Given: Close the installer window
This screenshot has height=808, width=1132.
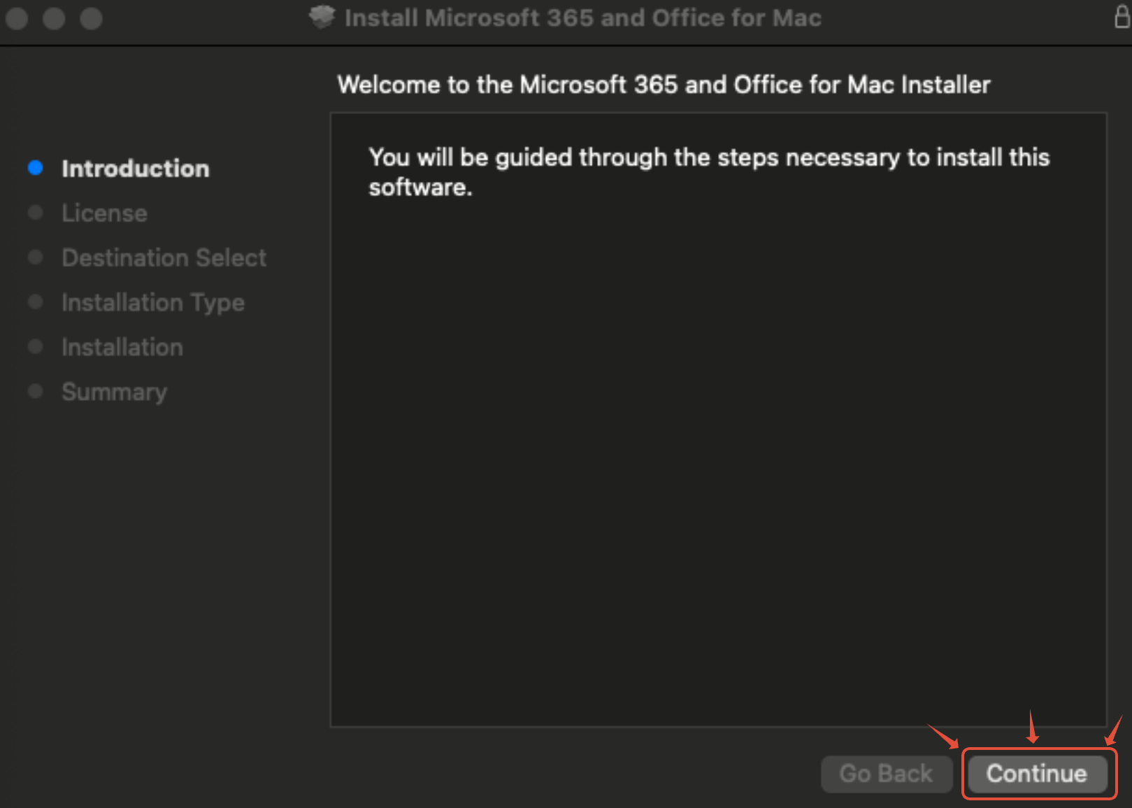Looking at the screenshot, I should [17, 18].
